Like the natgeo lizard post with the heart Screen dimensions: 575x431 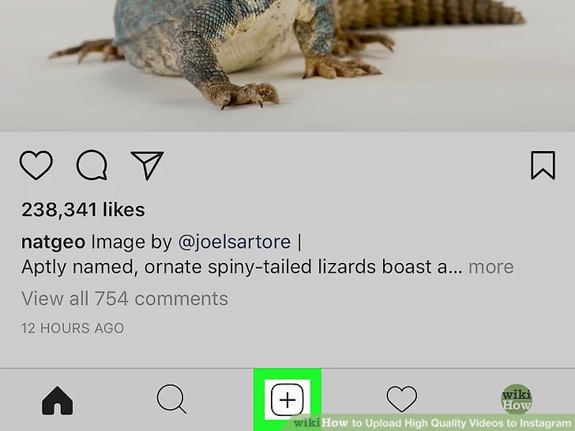[36, 165]
